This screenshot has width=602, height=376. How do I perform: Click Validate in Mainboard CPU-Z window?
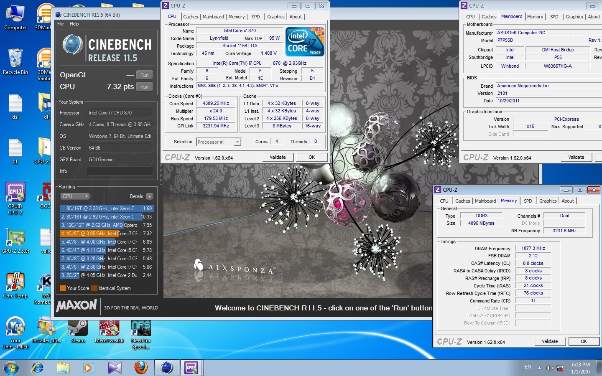(x=576, y=157)
